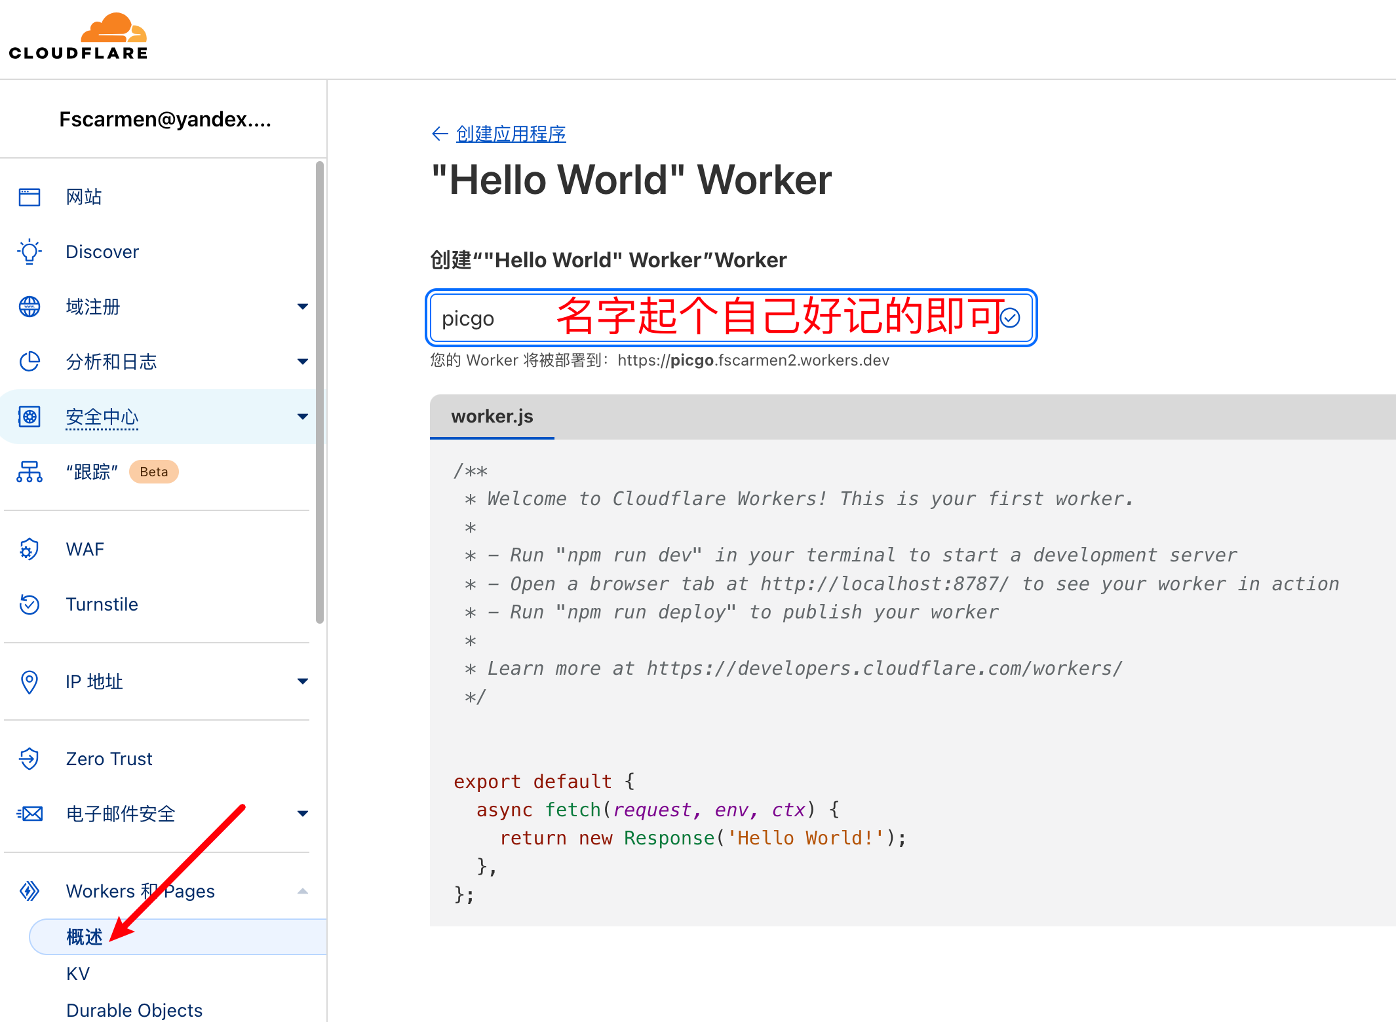Screen dimensions: 1396x1022
Task: Open 网站 via the browser window icon
Action: (x=29, y=197)
